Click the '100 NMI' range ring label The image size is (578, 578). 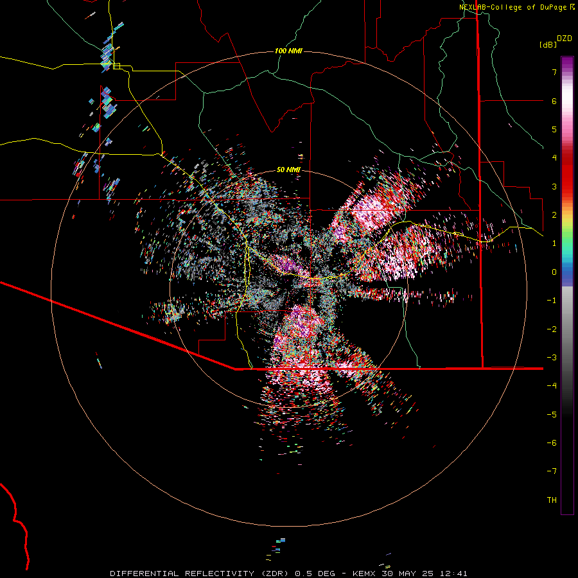point(288,51)
